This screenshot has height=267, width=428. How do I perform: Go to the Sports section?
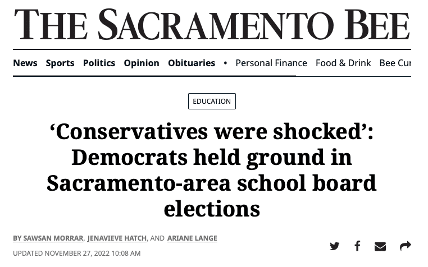pyautogui.click(x=60, y=63)
